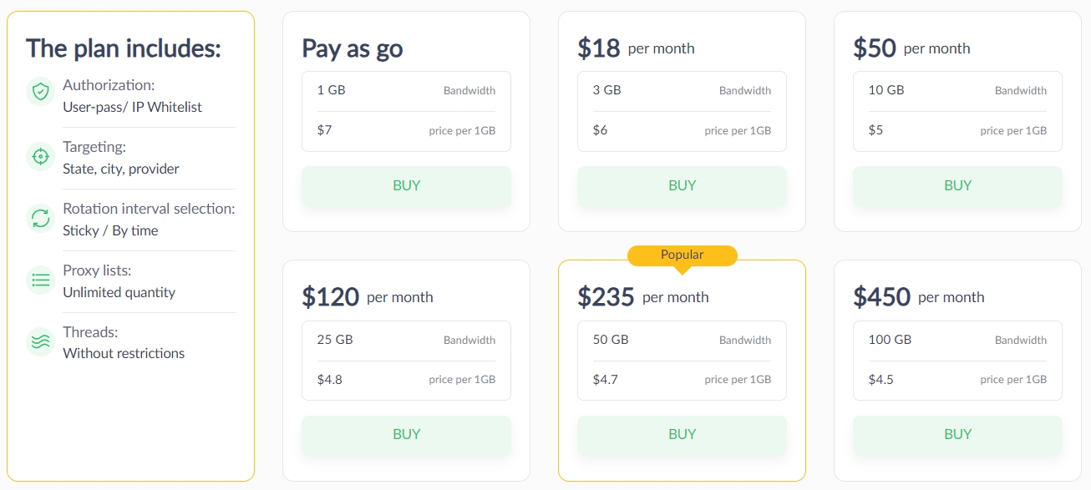Screen dimensions: 1091x490
Task: Buy the popular $235 plan
Action: tap(682, 434)
